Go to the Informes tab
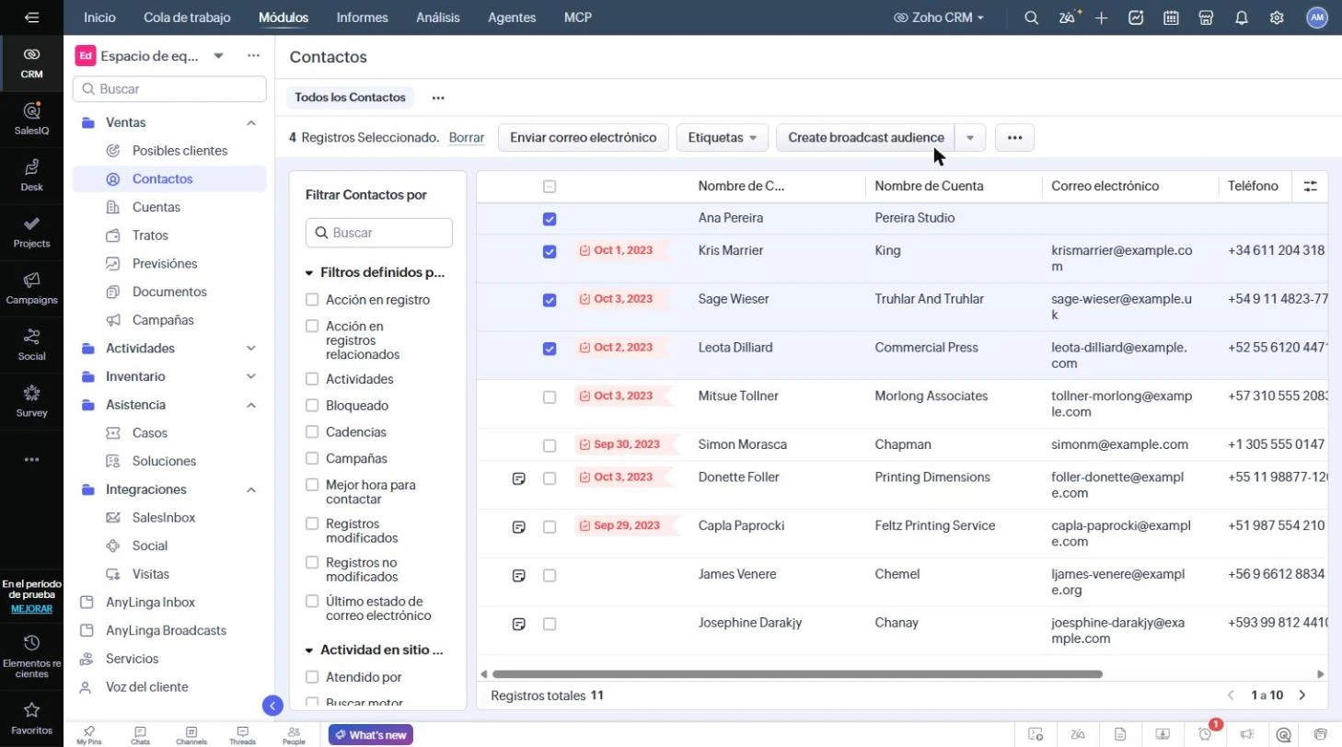This screenshot has width=1342, height=747. tap(362, 17)
